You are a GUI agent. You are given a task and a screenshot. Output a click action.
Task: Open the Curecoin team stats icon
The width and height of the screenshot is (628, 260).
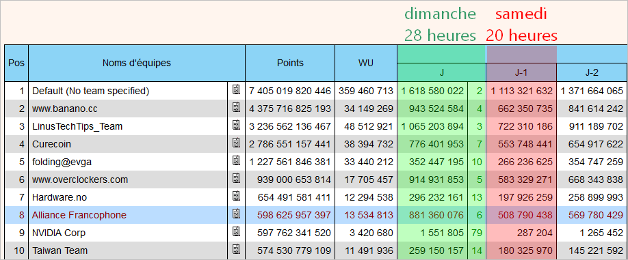[236, 143]
